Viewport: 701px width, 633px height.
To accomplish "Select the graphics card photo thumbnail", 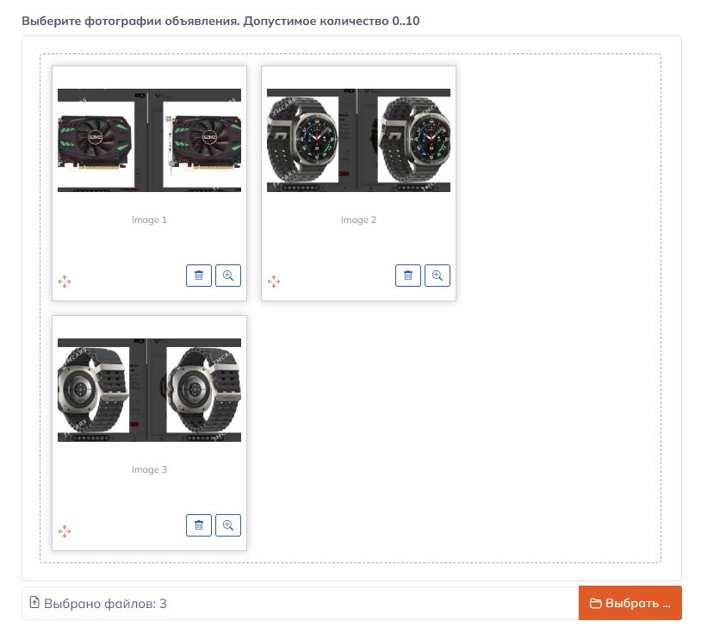I will pos(149,140).
